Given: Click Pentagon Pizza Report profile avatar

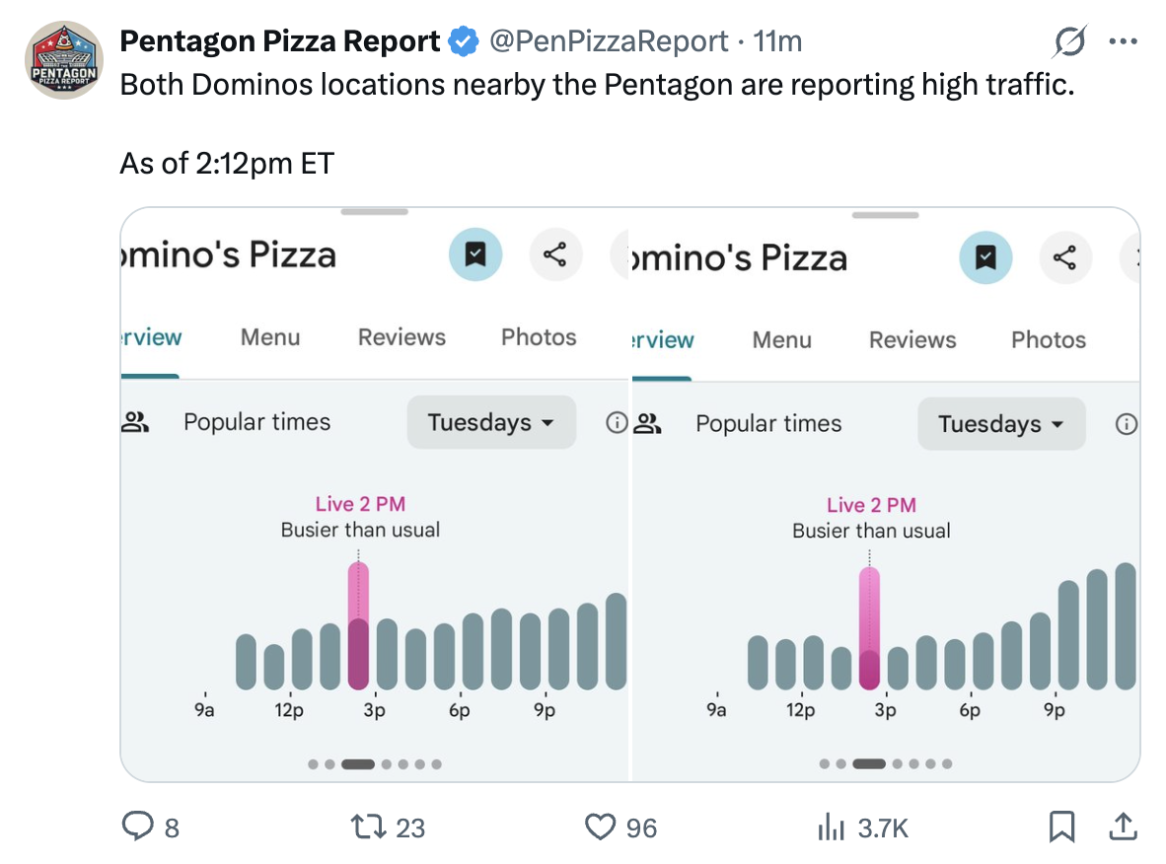Looking at the screenshot, I should 64,60.
